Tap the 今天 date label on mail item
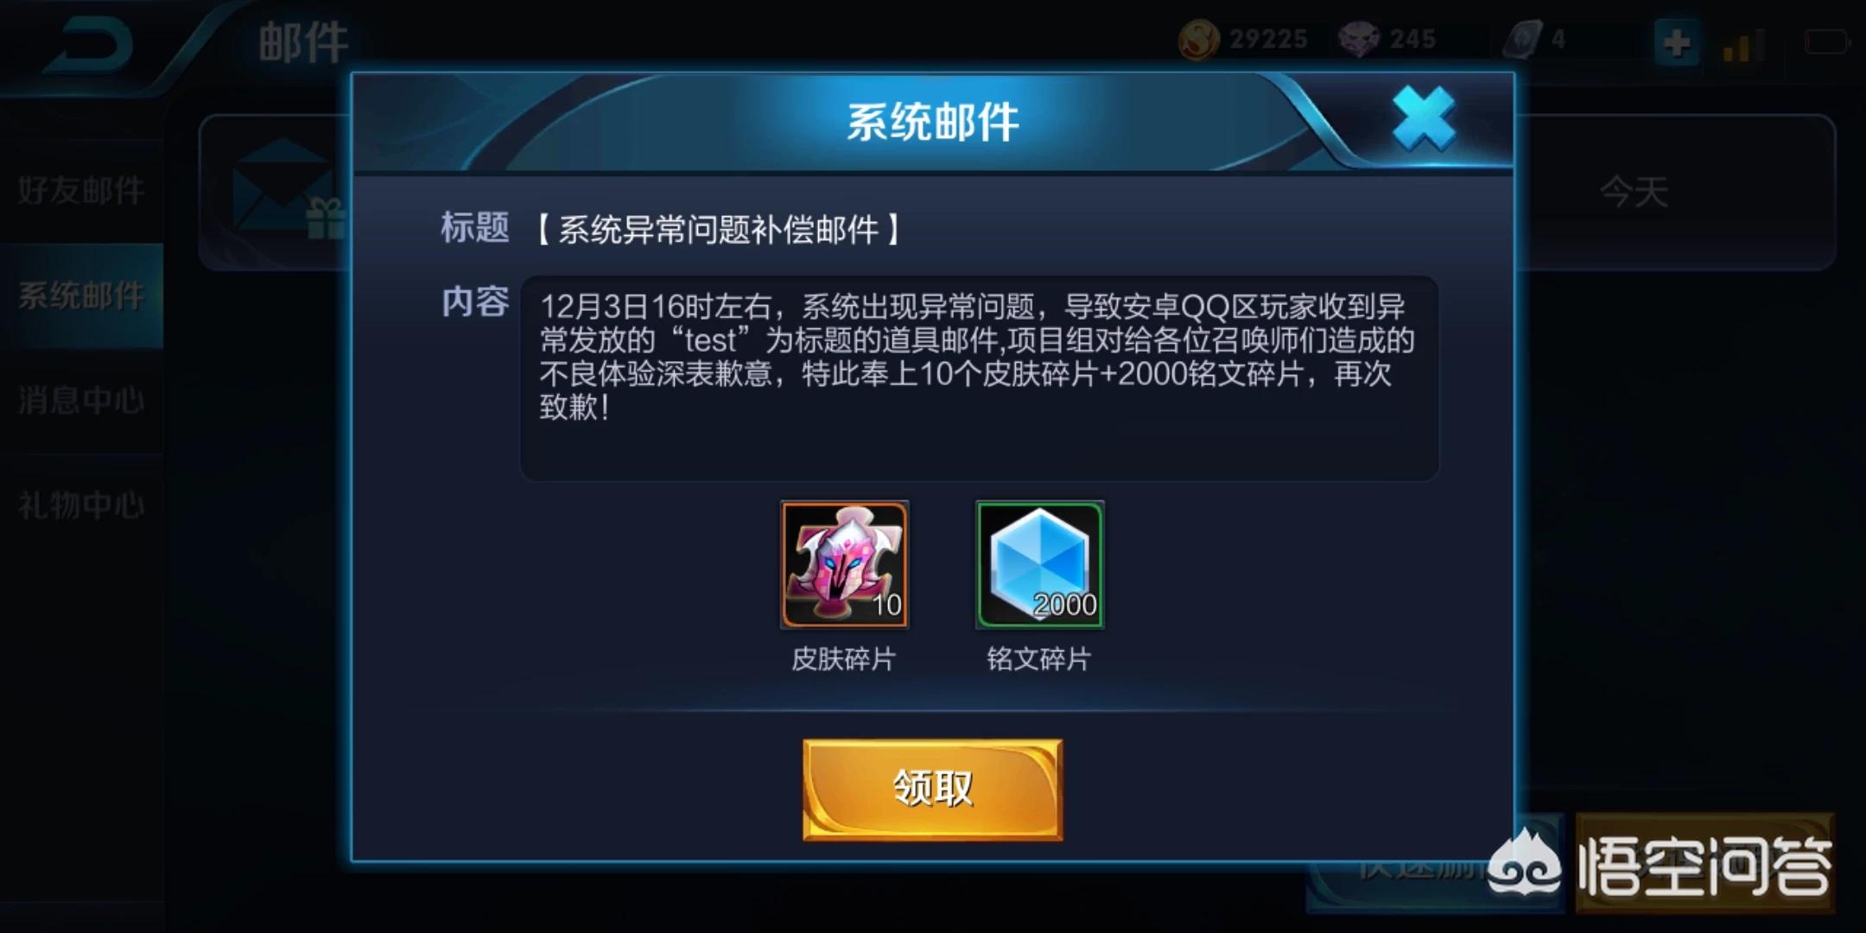This screenshot has height=933, width=1866. (x=1634, y=192)
